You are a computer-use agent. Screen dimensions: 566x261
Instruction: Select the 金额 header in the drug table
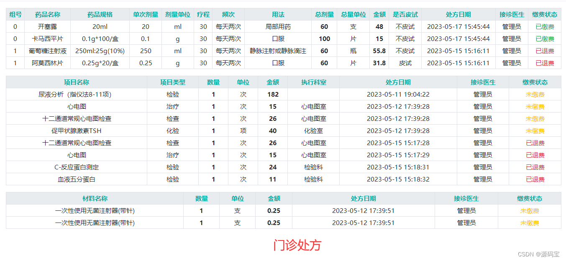pos(380,14)
